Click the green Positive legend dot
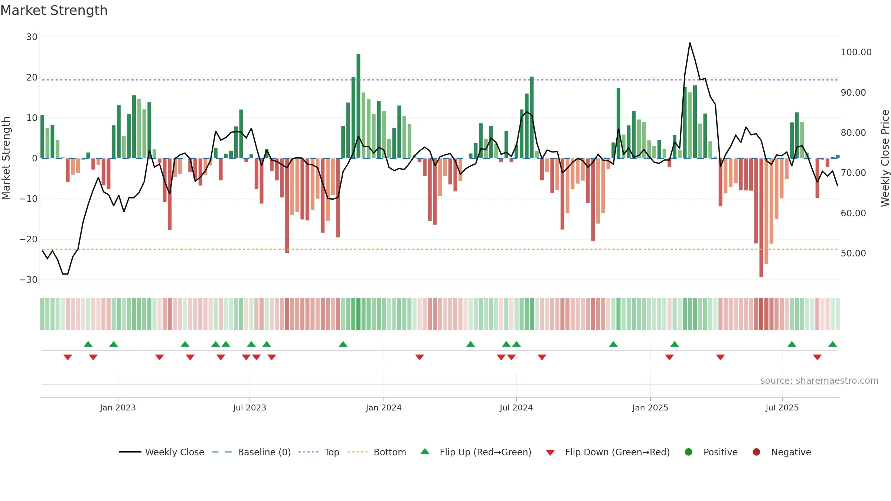Viewport: 891px width, 501px height. tap(689, 452)
